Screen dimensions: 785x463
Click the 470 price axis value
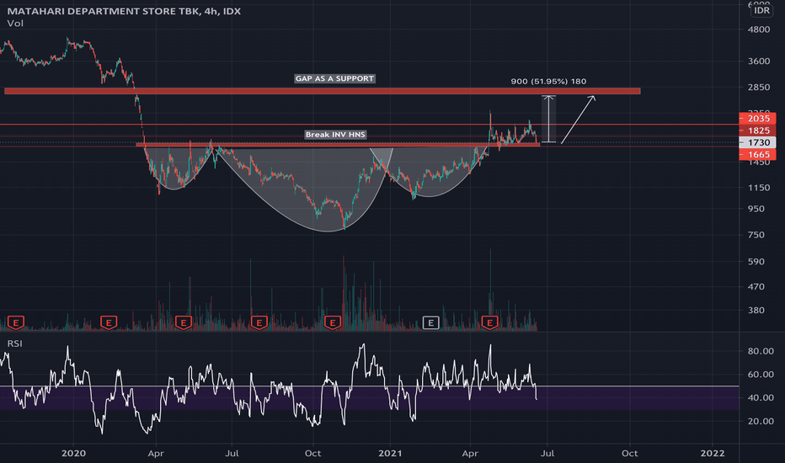click(756, 287)
